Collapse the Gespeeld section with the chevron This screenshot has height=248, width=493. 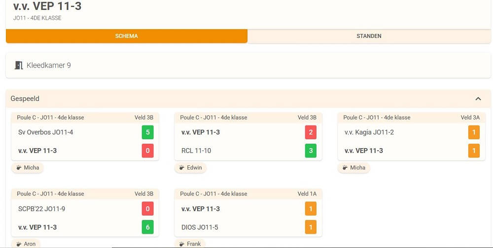click(478, 99)
